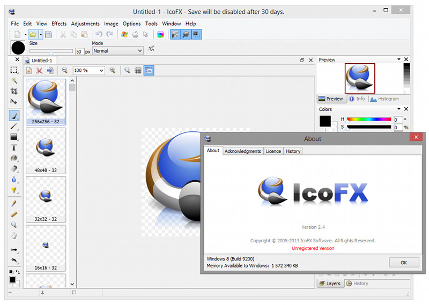Select the Crop tool
The height and width of the screenshot is (305, 429).
coord(14,91)
